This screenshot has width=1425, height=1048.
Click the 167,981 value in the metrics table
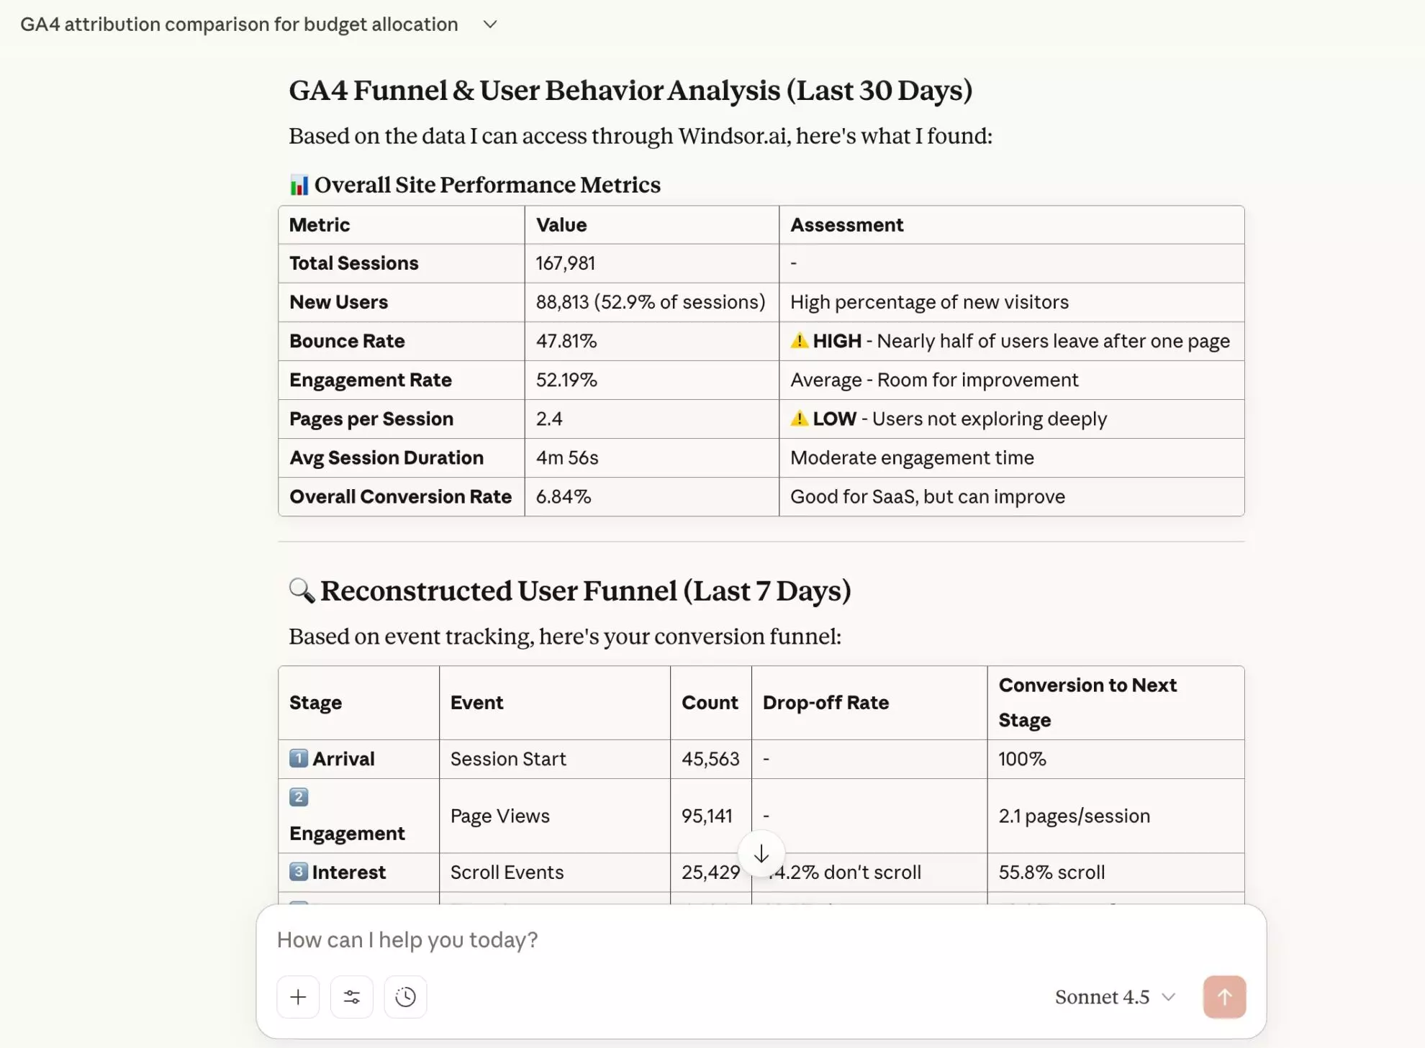pos(566,263)
